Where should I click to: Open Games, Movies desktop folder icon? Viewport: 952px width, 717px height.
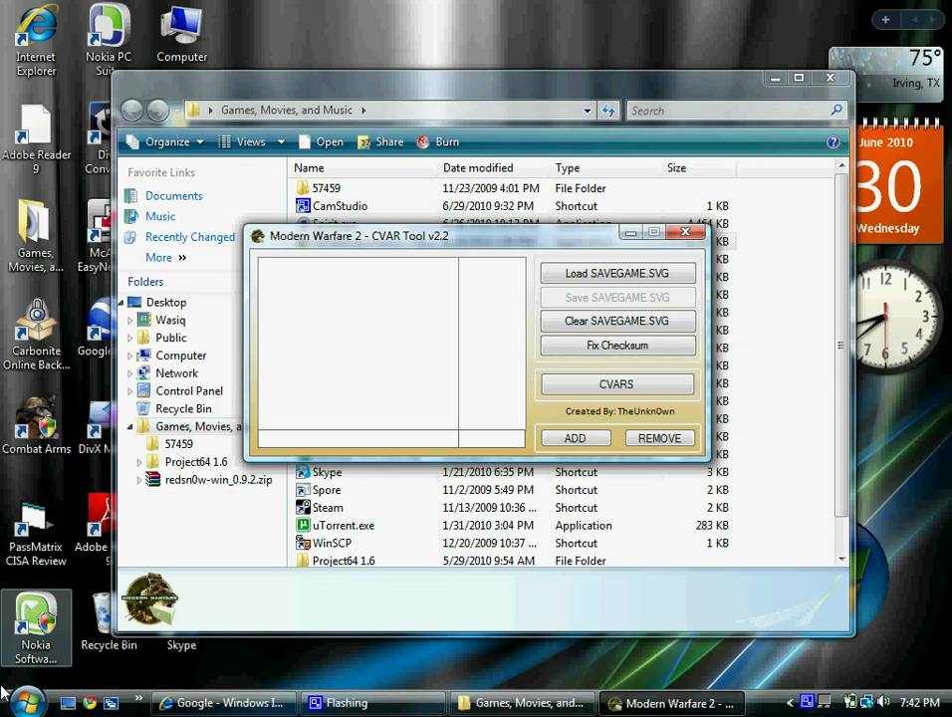click(x=35, y=237)
